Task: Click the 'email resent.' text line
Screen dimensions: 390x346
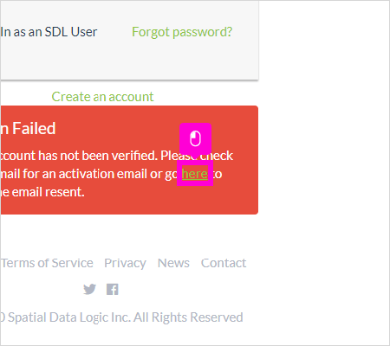Action: (42, 192)
